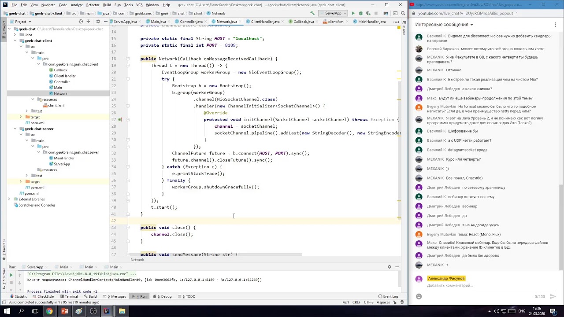
Task: Click the Build project hammer icon
Action: coord(312,13)
